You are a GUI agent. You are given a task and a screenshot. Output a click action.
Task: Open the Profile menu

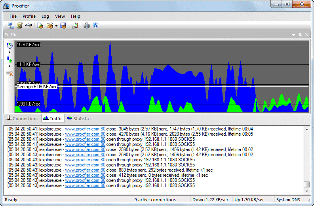pos(29,16)
